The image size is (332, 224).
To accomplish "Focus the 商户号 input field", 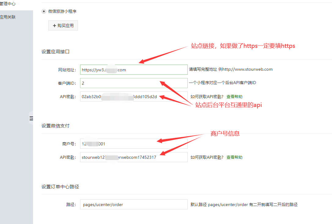I will (x=134, y=144).
